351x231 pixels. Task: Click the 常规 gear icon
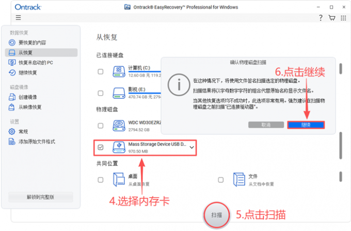(x=12, y=132)
